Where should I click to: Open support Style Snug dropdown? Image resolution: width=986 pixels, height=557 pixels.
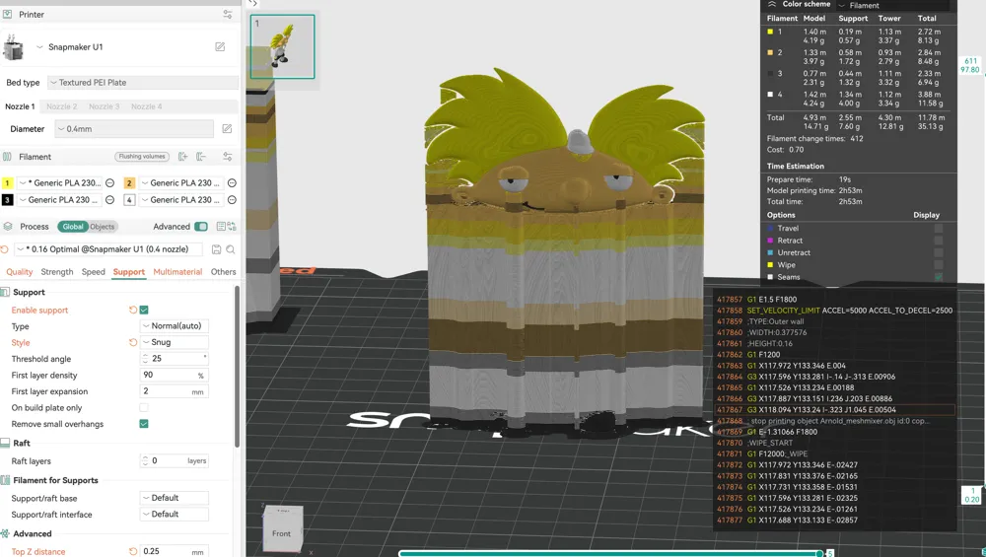(175, 343)
